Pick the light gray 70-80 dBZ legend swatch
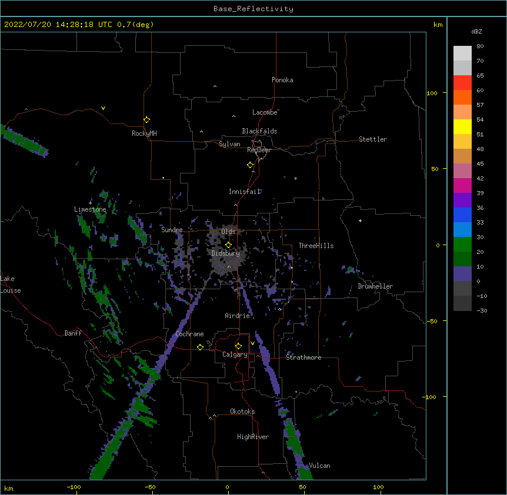 tap(462, 53)
